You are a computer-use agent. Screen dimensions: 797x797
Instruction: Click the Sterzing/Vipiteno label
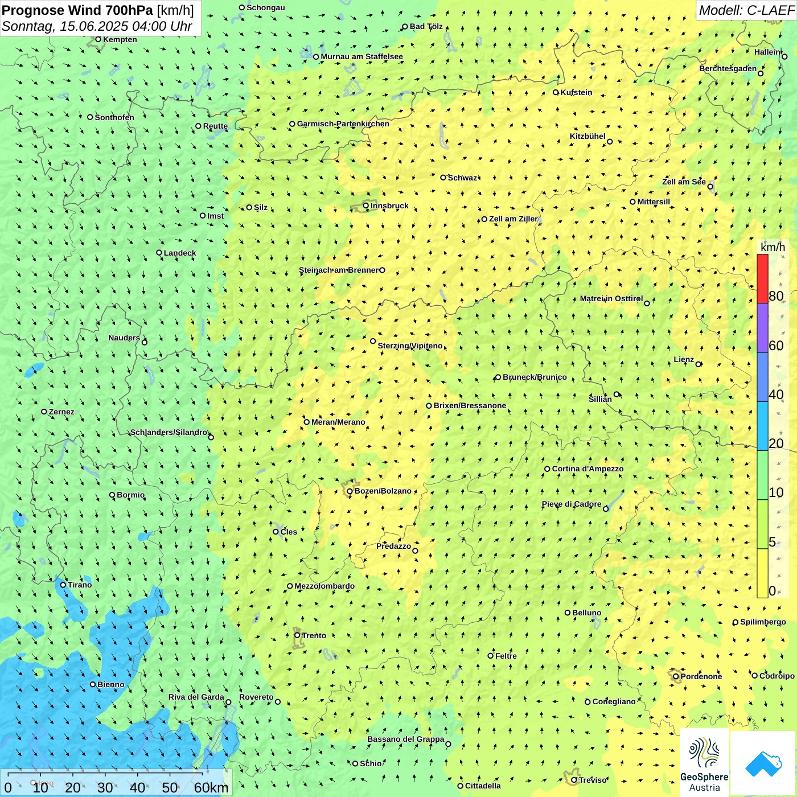coord(410,346)
